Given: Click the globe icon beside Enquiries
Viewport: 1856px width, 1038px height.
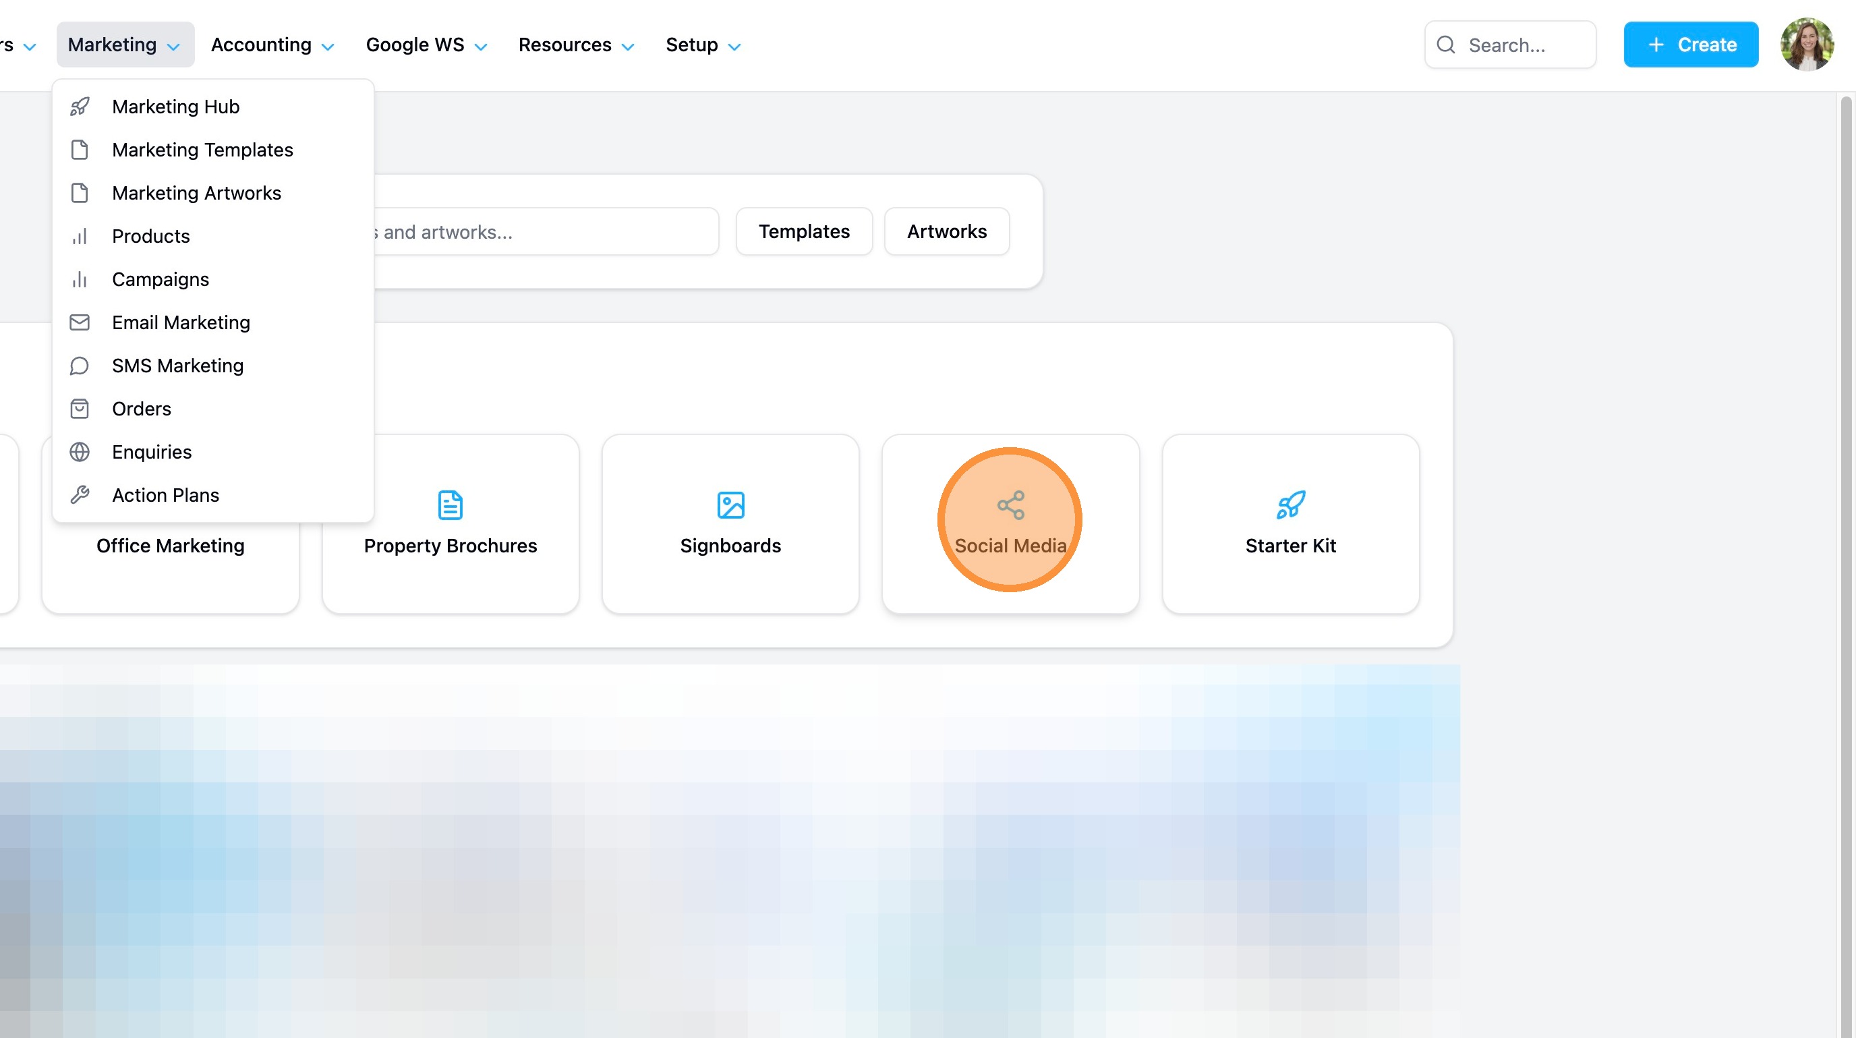Looking at the screenshot, I should point(80,452).
